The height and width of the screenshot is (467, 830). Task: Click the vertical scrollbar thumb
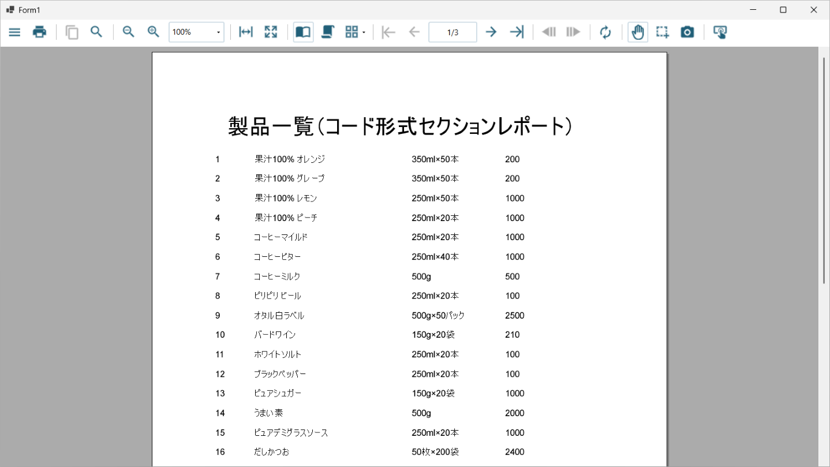coord(824,170)
